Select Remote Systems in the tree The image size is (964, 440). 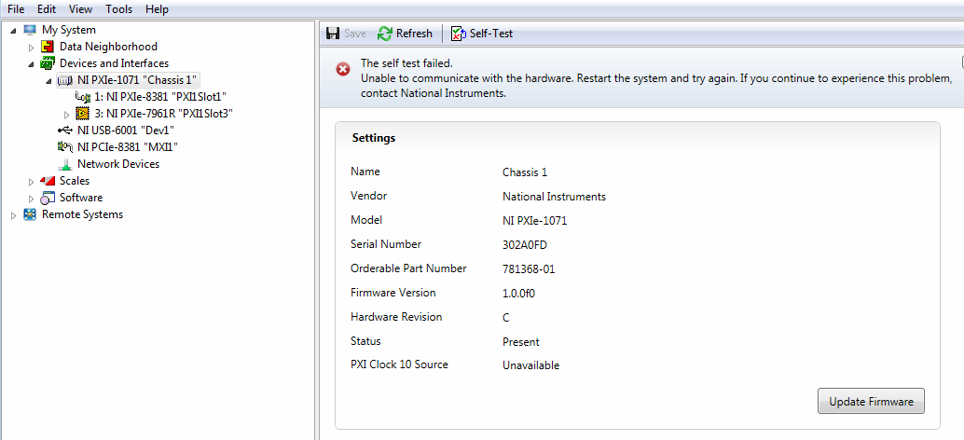coord(82,214)
